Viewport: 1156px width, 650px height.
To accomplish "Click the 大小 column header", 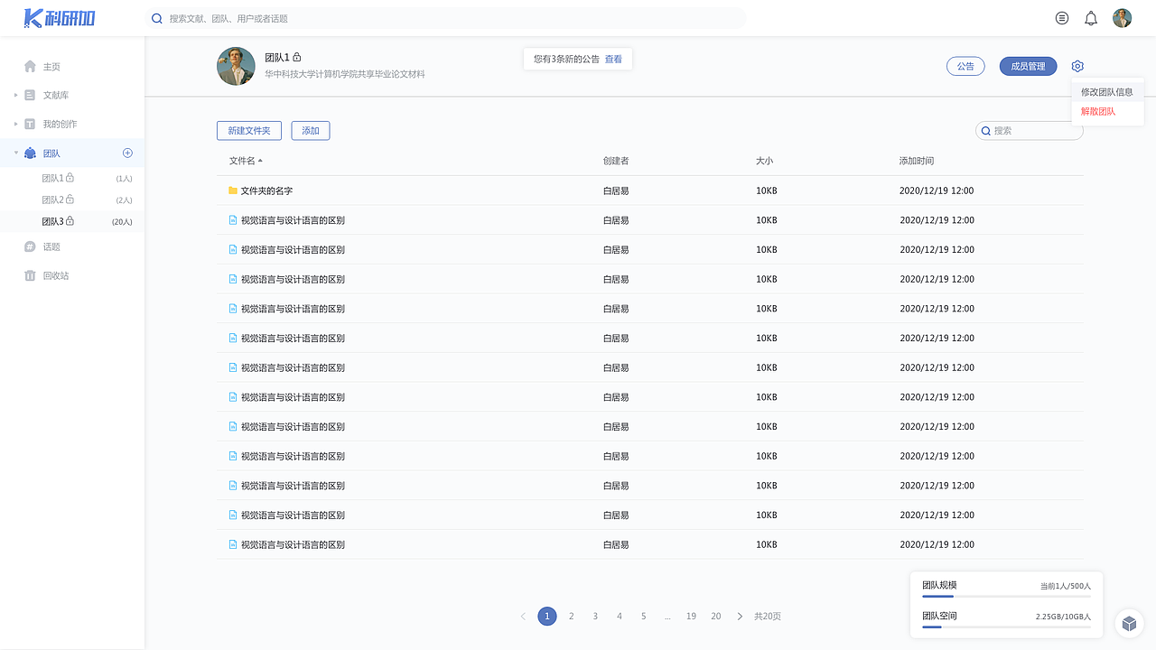I will pos(764,161).
